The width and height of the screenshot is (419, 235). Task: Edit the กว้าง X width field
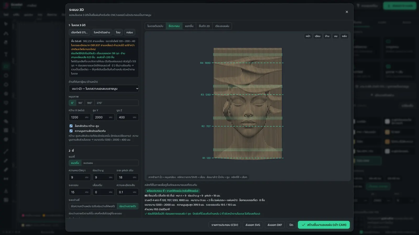(80, 117)
